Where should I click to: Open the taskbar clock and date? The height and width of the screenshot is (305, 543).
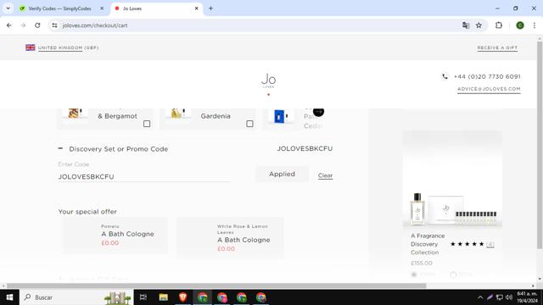click(528, 297)
